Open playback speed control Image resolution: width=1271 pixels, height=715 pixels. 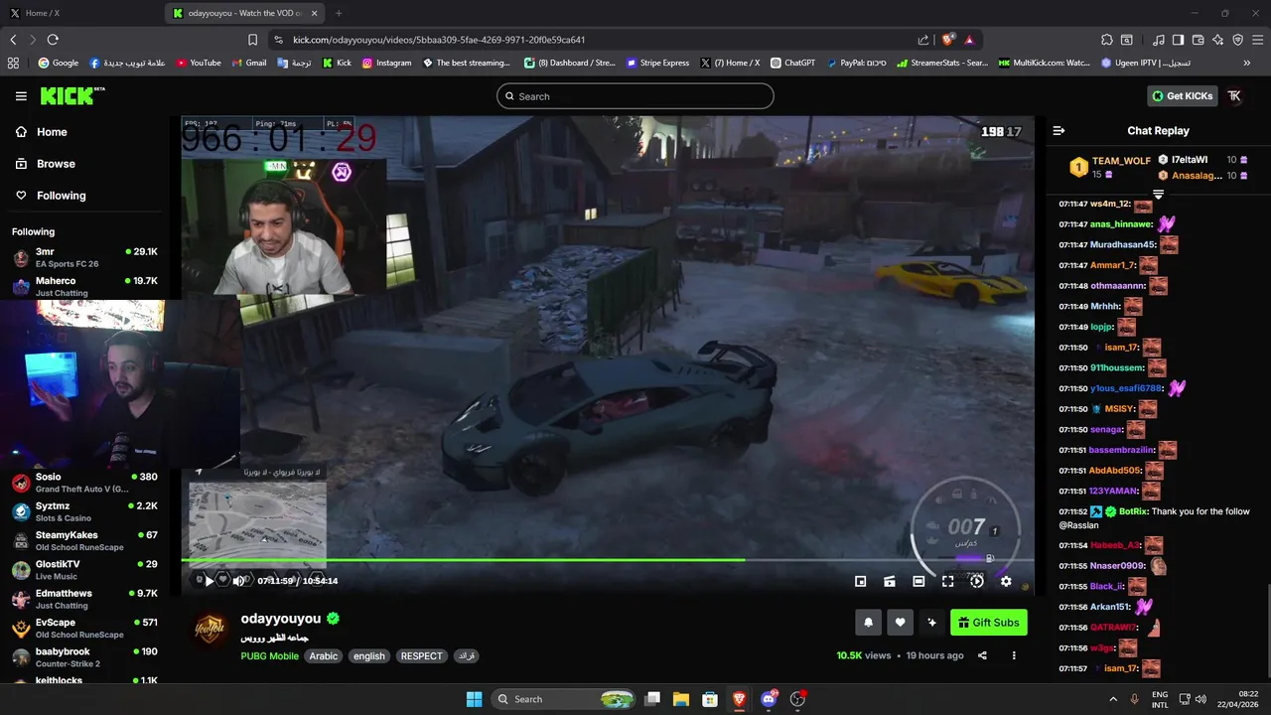977,581
